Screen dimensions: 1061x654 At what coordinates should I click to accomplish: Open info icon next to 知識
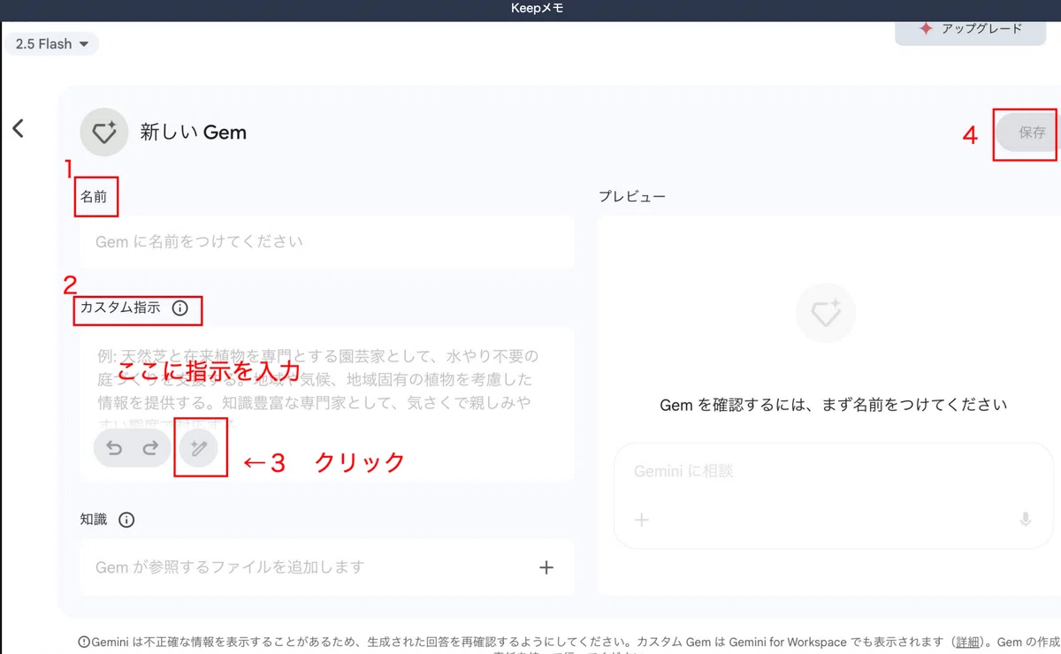tap(126, 520)
